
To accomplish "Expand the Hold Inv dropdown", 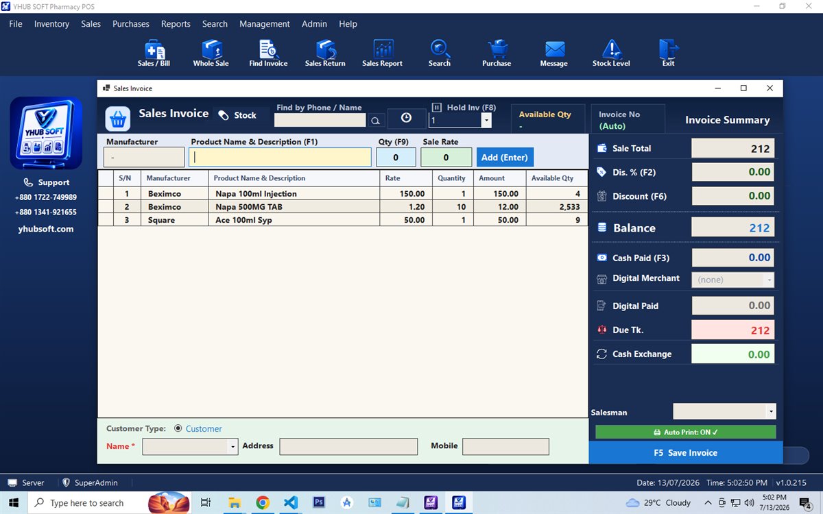I will (x=486, y=120).
